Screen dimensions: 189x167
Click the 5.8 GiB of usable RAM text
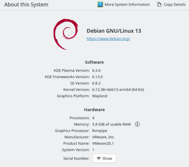tap(111, 124)
